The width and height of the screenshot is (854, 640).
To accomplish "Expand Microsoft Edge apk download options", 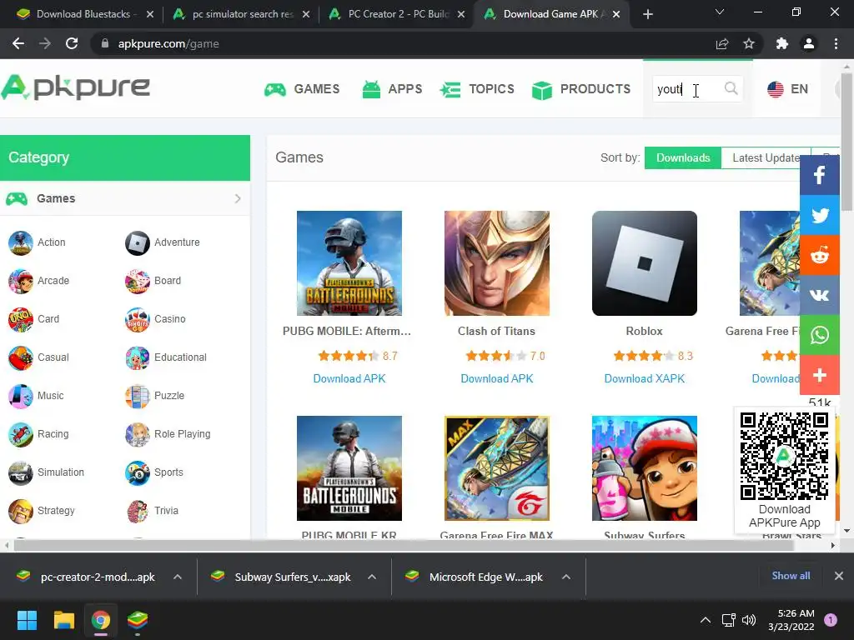I will click(x=566, y=577).
